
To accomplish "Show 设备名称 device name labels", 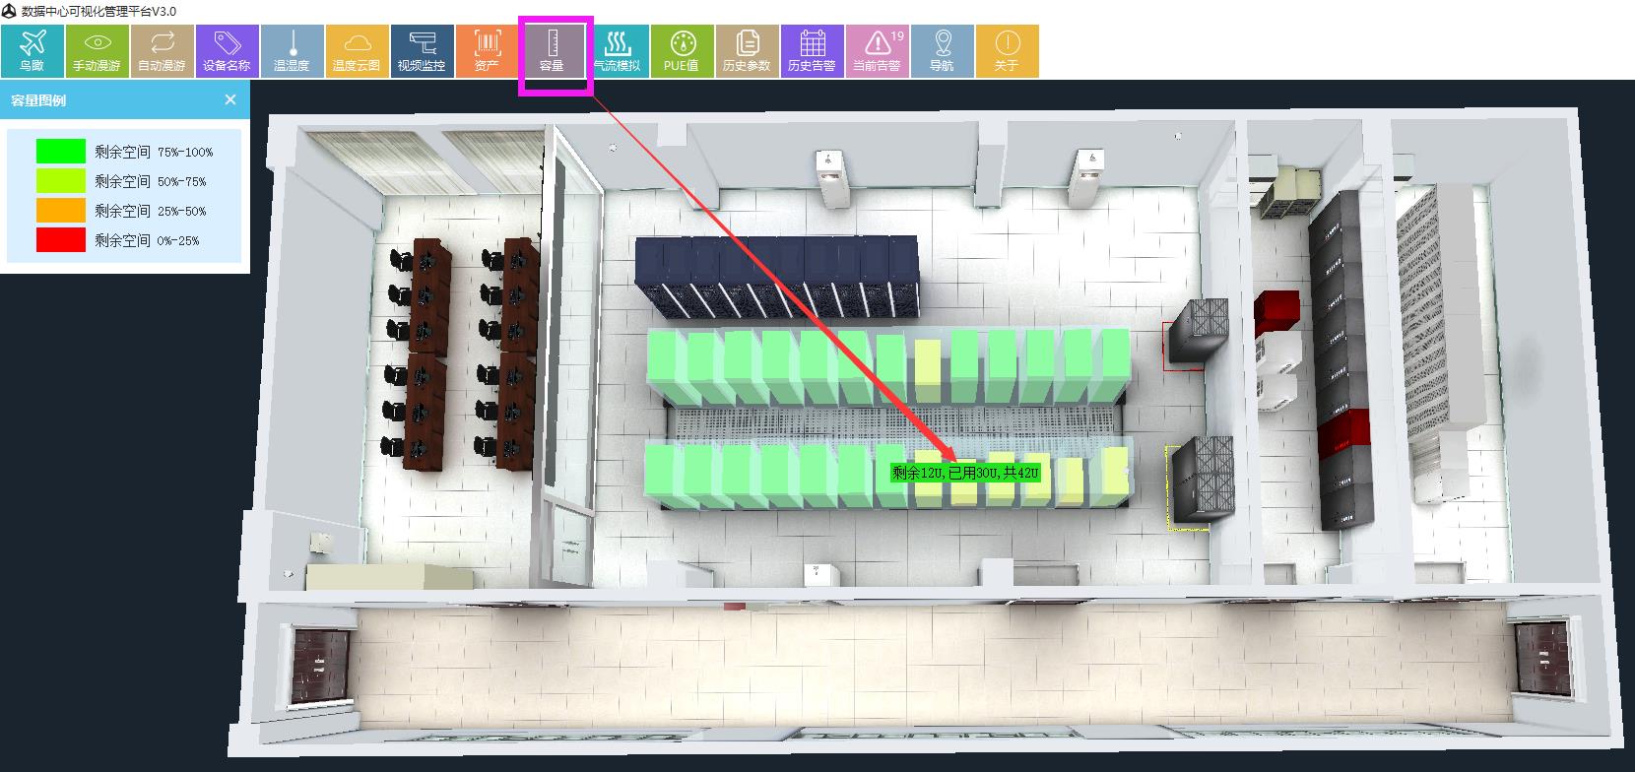I will click(x=227, y=51).
